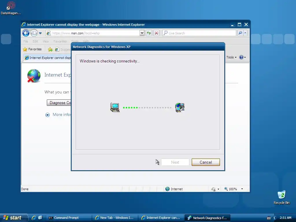
Task: Click the keyboard icon in system tray
Action: pyautogui.click(x=269, y=218)
